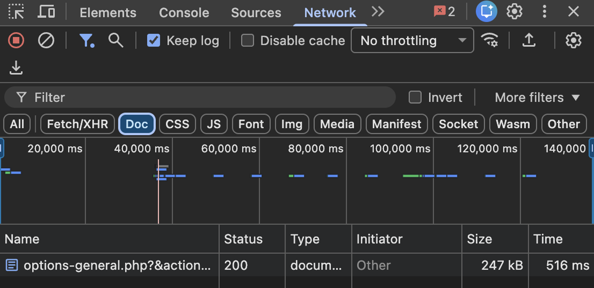Filter requests by Media
Screen dimensions: 594x288
pyautogui.click(x=337, y=124)
